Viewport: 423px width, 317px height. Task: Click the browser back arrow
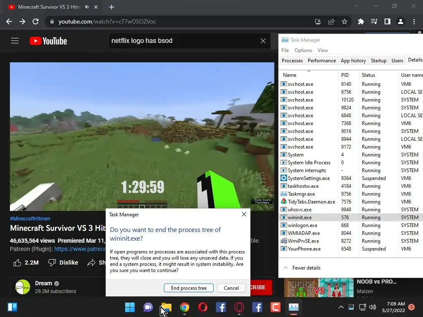[x=9, y=21]
